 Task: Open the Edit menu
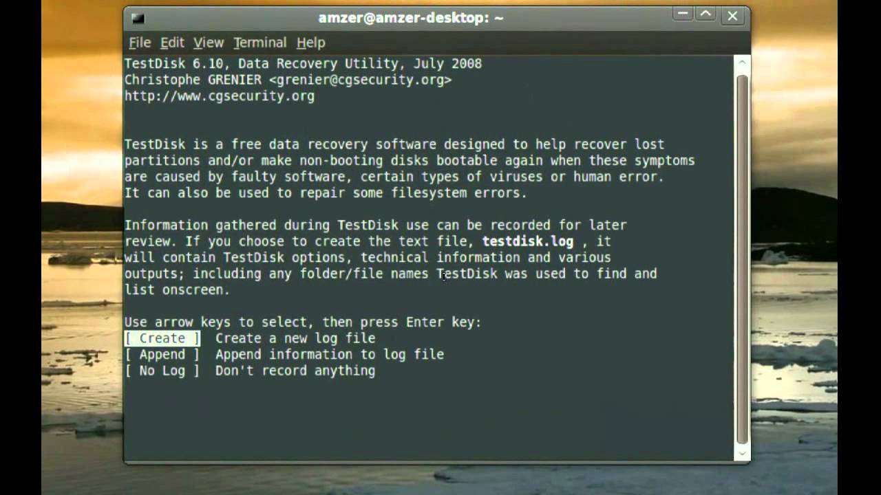[x=172, y=43]
